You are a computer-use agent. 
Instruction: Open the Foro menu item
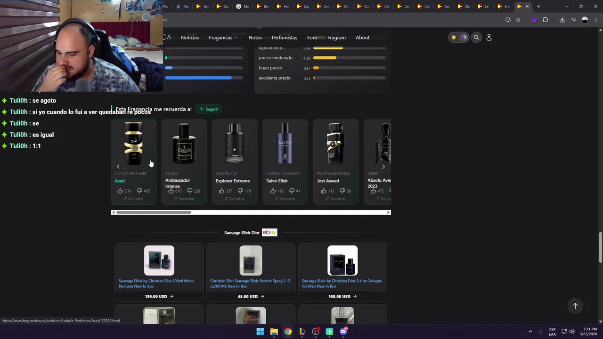click(x=312, y=38)
